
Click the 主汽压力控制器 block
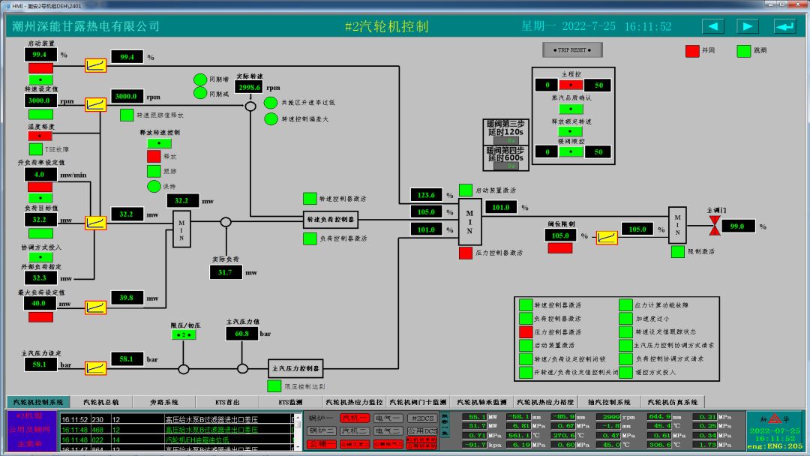click(x=295, y=368)
